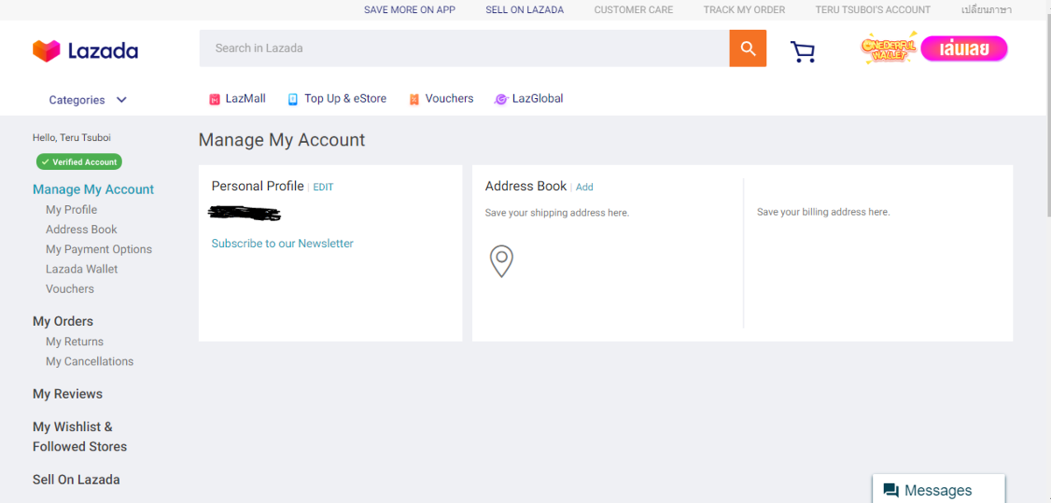
Task: Open Address Book in sidebar
Action: click(81, 230)
